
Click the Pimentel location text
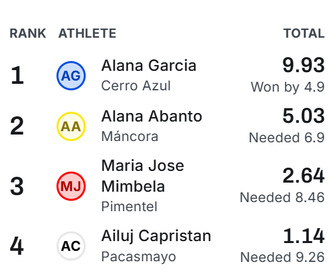[x=129, y=206]
